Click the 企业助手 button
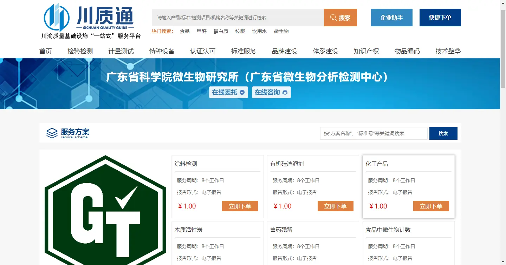 coord(391,18)
